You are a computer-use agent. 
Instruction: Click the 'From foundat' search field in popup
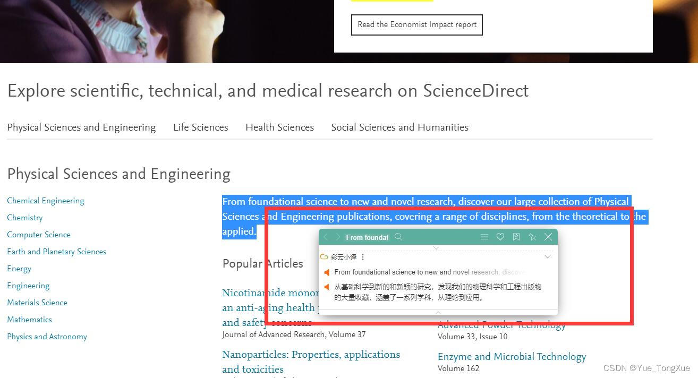coord(367,237)
